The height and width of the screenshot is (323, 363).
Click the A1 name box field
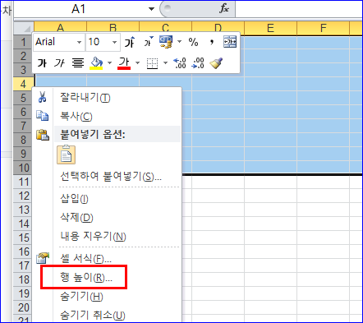79,9
